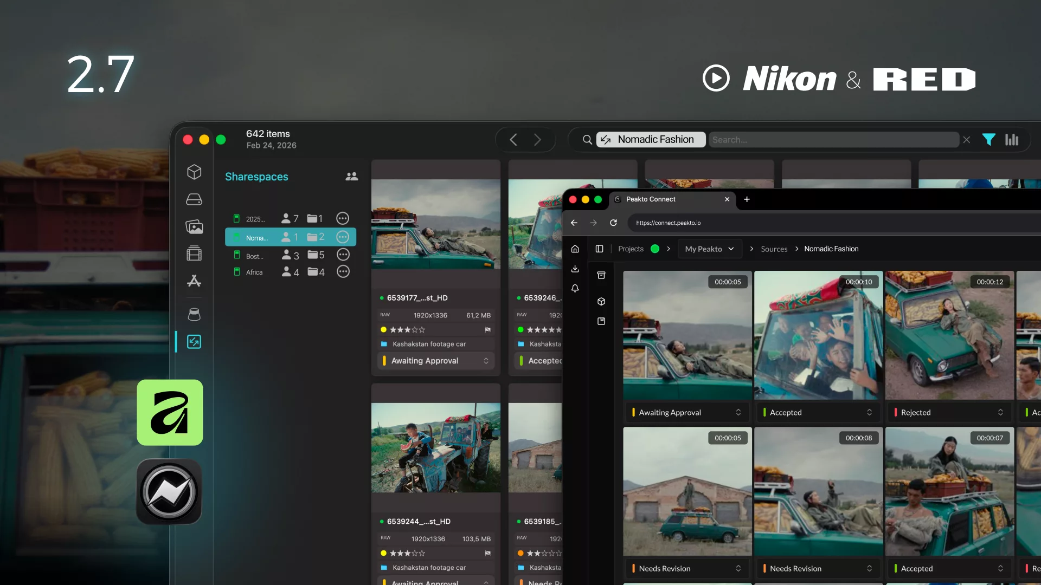The height and width of the screenshot is (585, 1041).
Task: Switch to the Peakto Connect browser tab
Action: click(x=651, y=199)
